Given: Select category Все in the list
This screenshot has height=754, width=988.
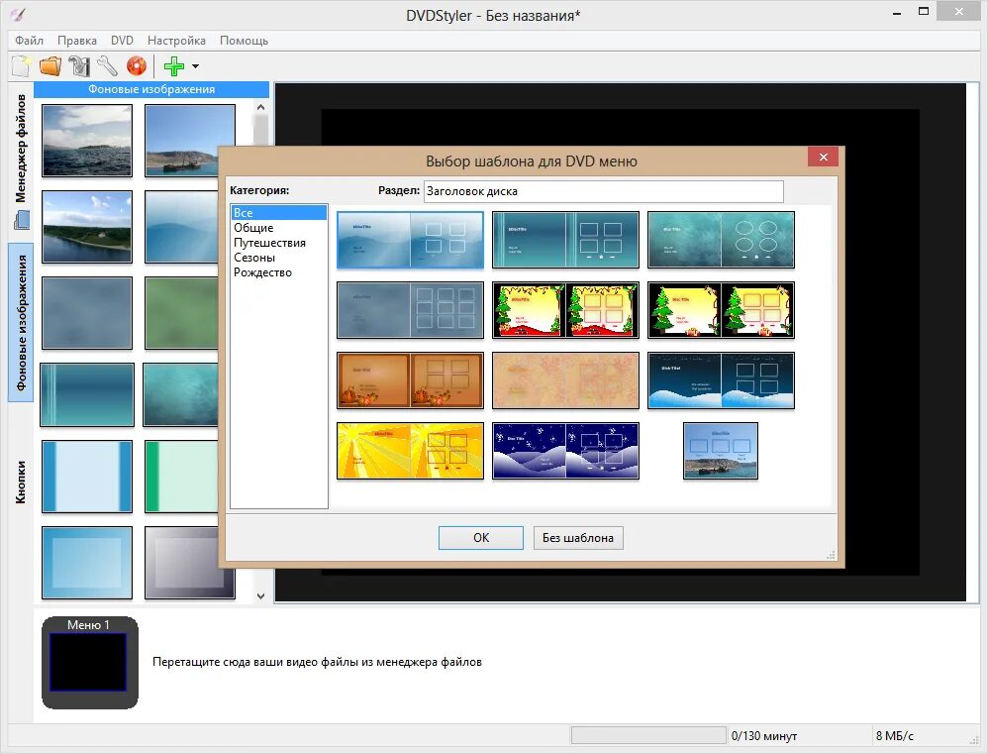Looking at the screenshot, I should coord(279,212).
